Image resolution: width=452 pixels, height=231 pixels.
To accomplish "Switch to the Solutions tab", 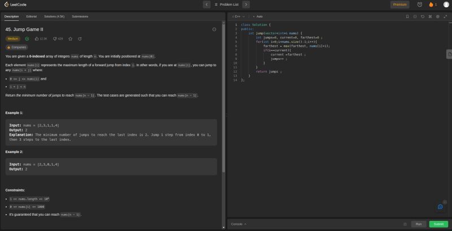I will (54, 16).
